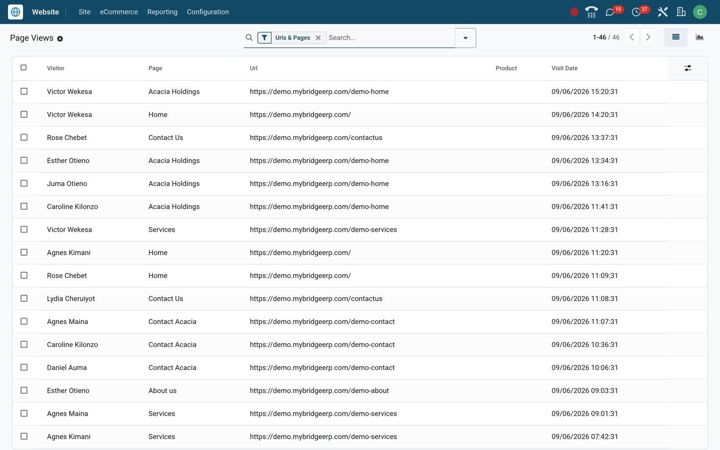Select Esther Otieno Acacia Holdings row checkbox
The width and height of the screenshot is (720, 450).
[x=24, y=160]
